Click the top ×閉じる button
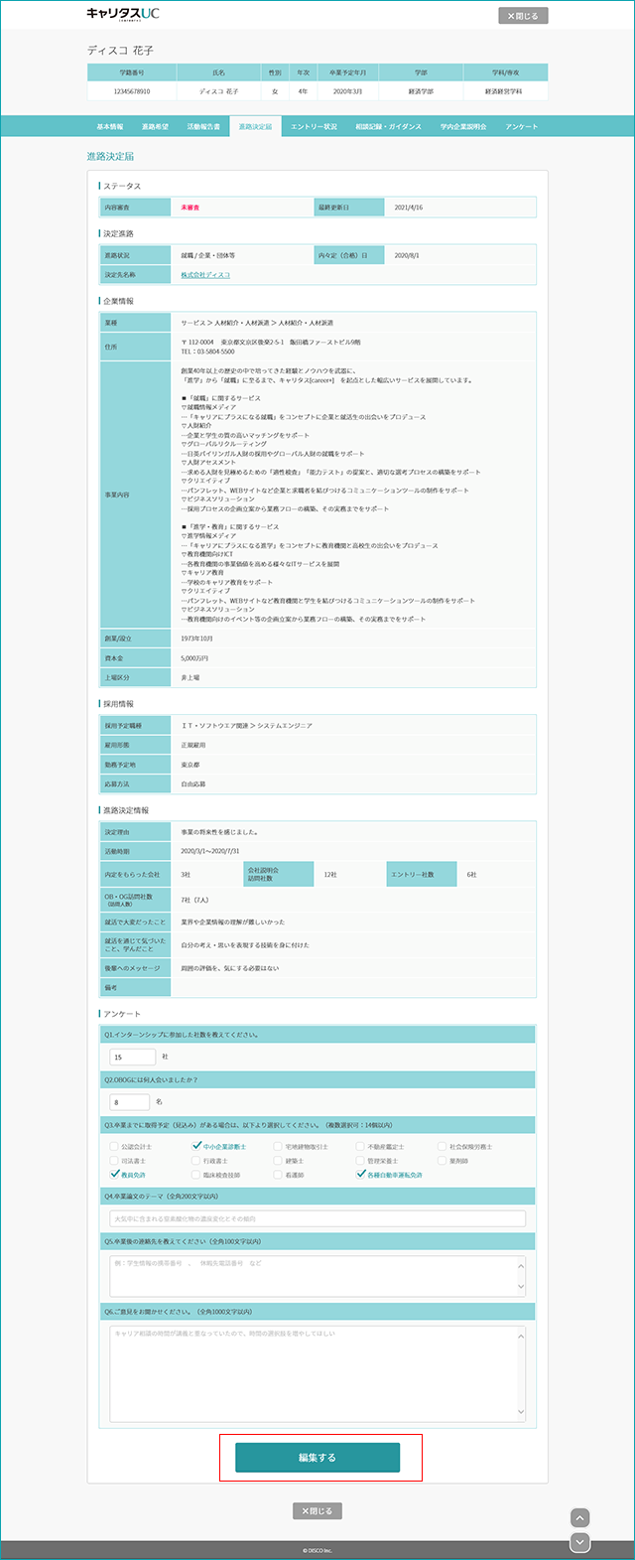635x1560 pixels. 523,16
